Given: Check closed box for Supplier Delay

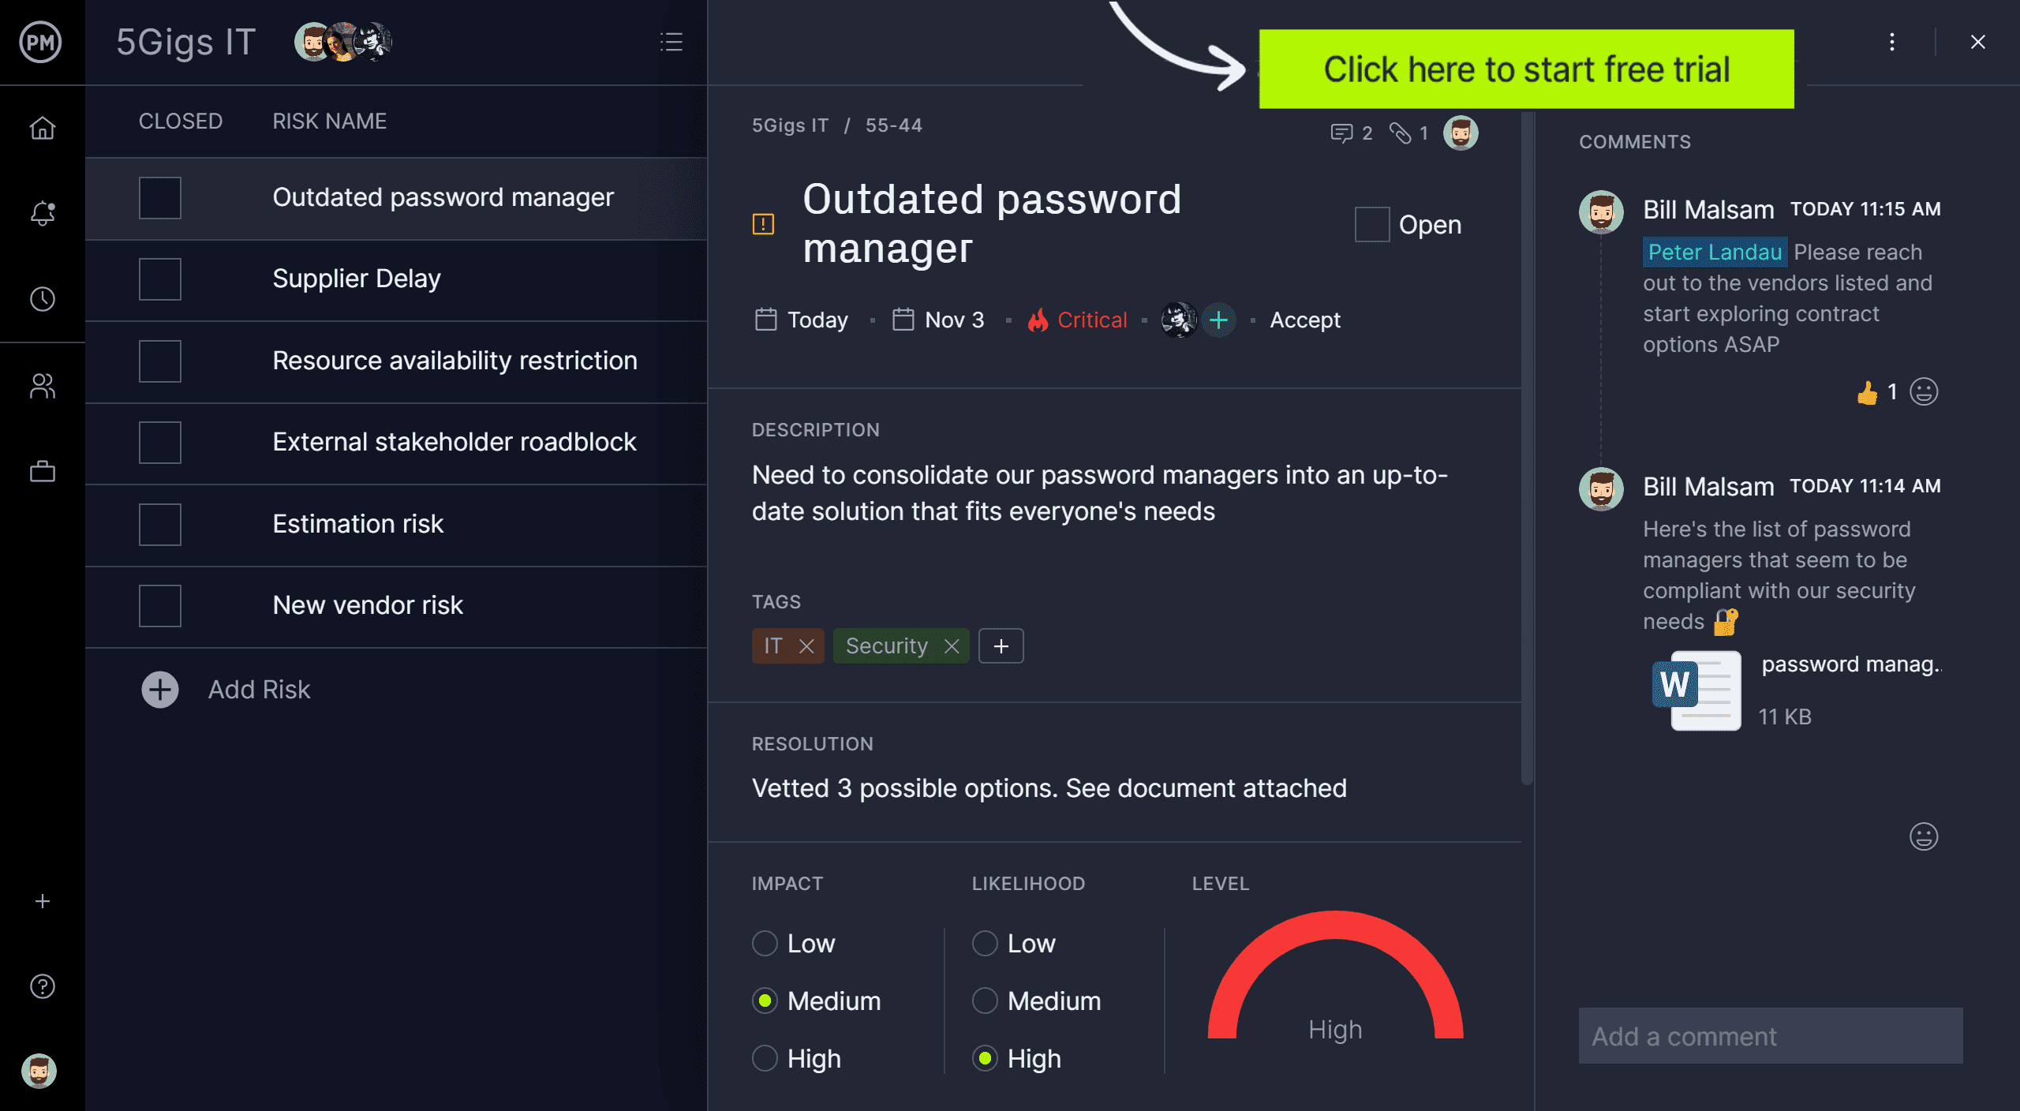Looking at the screenshot, I should [x=160, y=279].
